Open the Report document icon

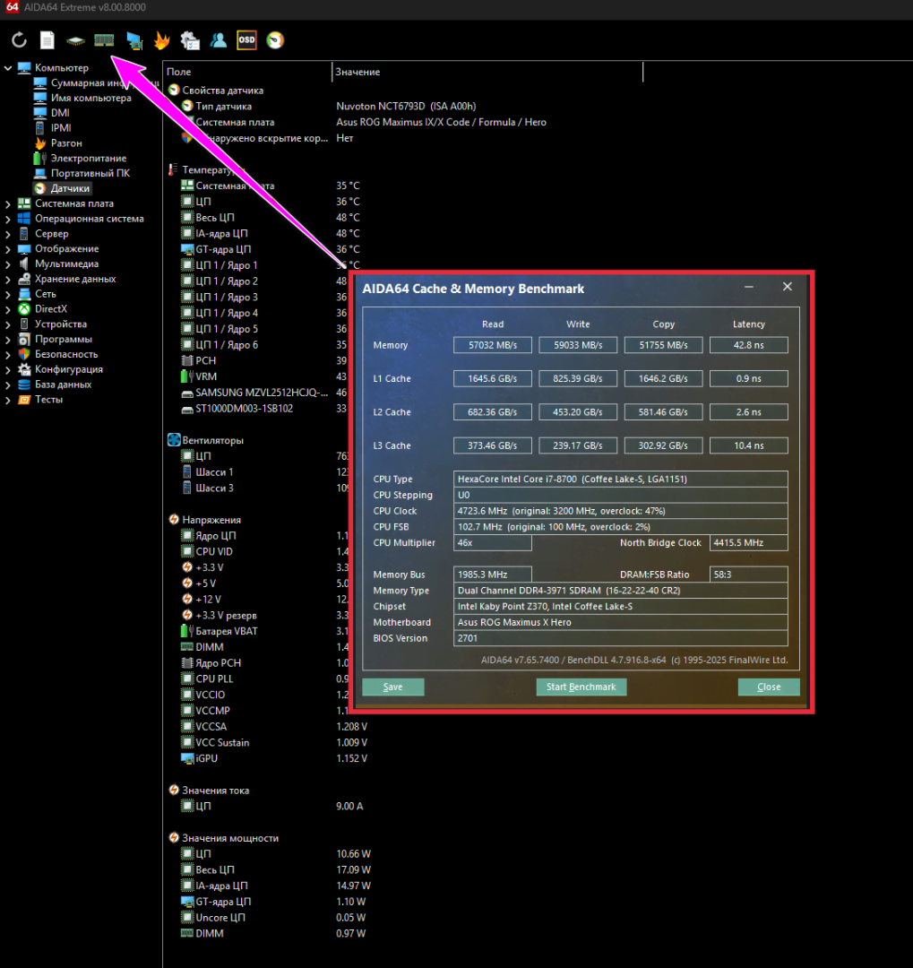pos(47,40)
